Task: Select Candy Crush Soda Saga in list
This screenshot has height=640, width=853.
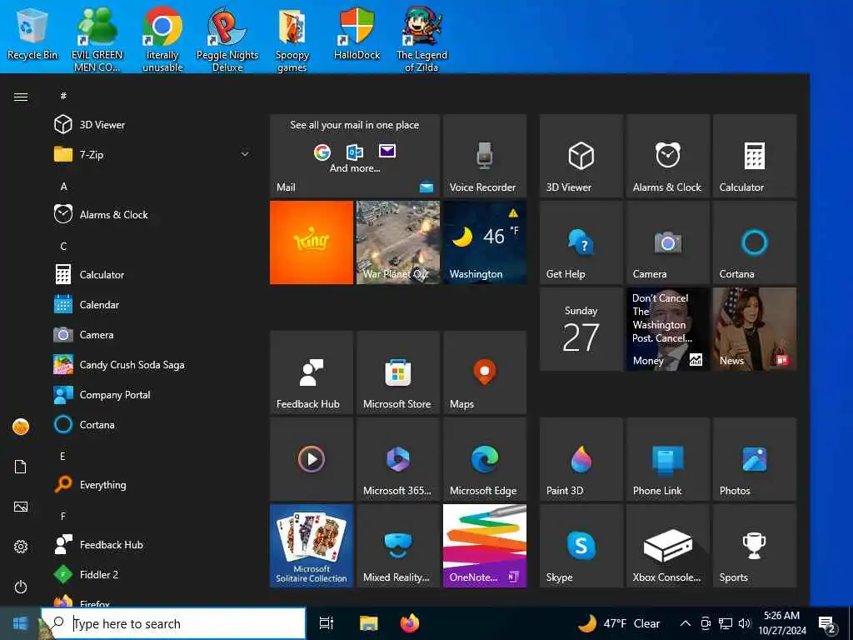Action: [x=152, y=364]
